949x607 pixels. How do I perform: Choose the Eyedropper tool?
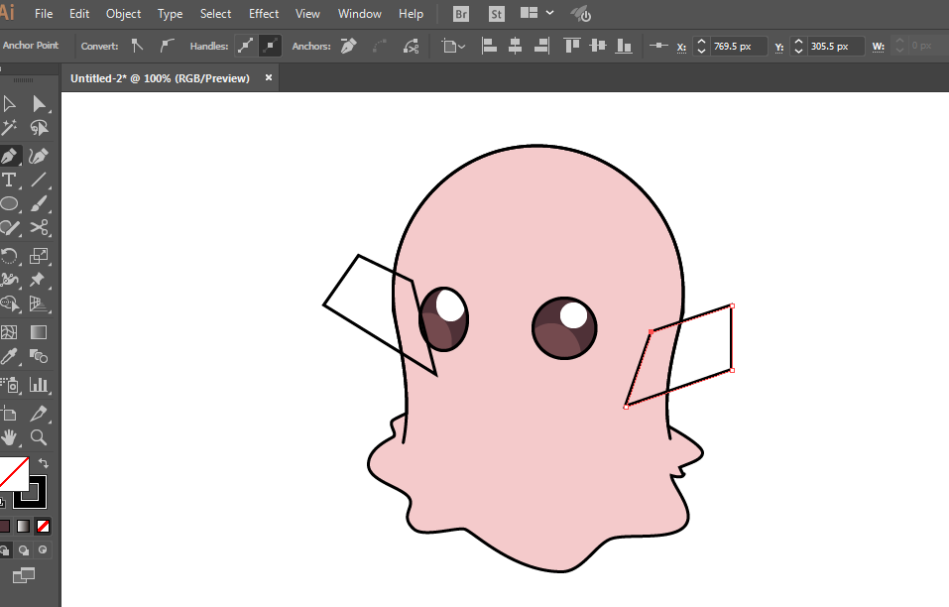click(x=10, y=357)
